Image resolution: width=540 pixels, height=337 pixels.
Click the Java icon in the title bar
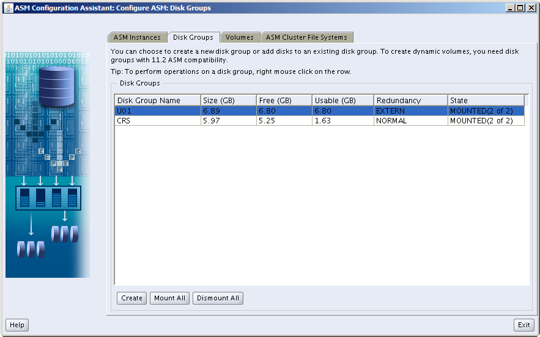pyautogui.click(x=8, y=8)
